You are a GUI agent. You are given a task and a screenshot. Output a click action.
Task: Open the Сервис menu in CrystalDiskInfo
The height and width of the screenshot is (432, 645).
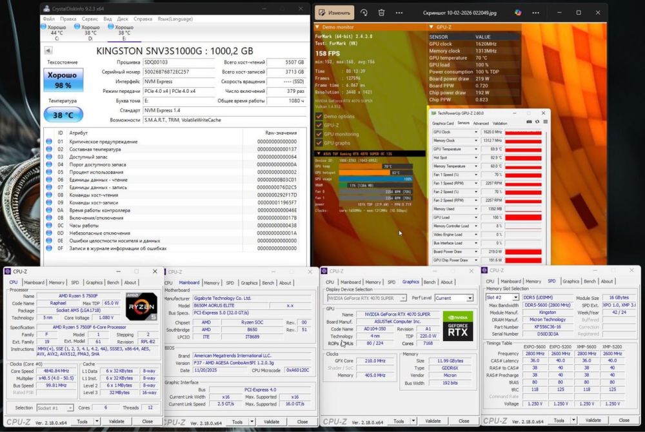point(90,19)
